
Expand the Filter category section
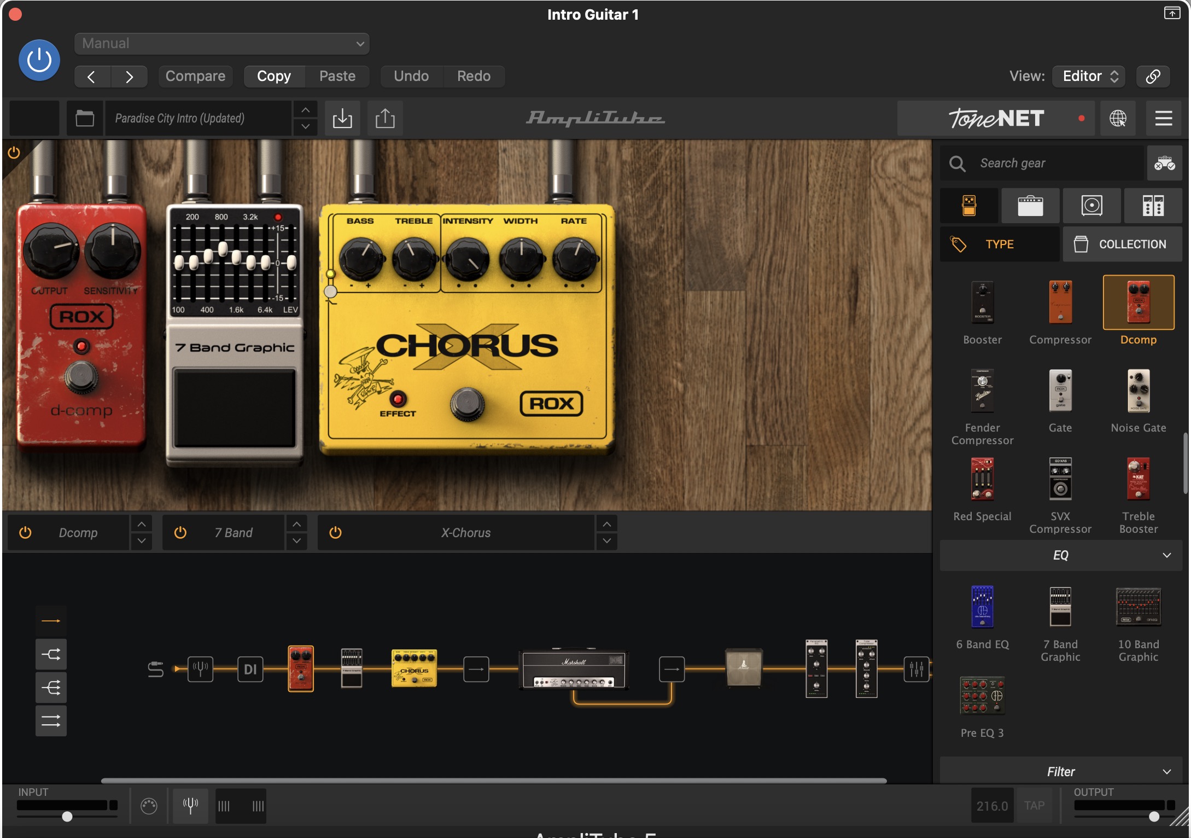pos(1060,771)
